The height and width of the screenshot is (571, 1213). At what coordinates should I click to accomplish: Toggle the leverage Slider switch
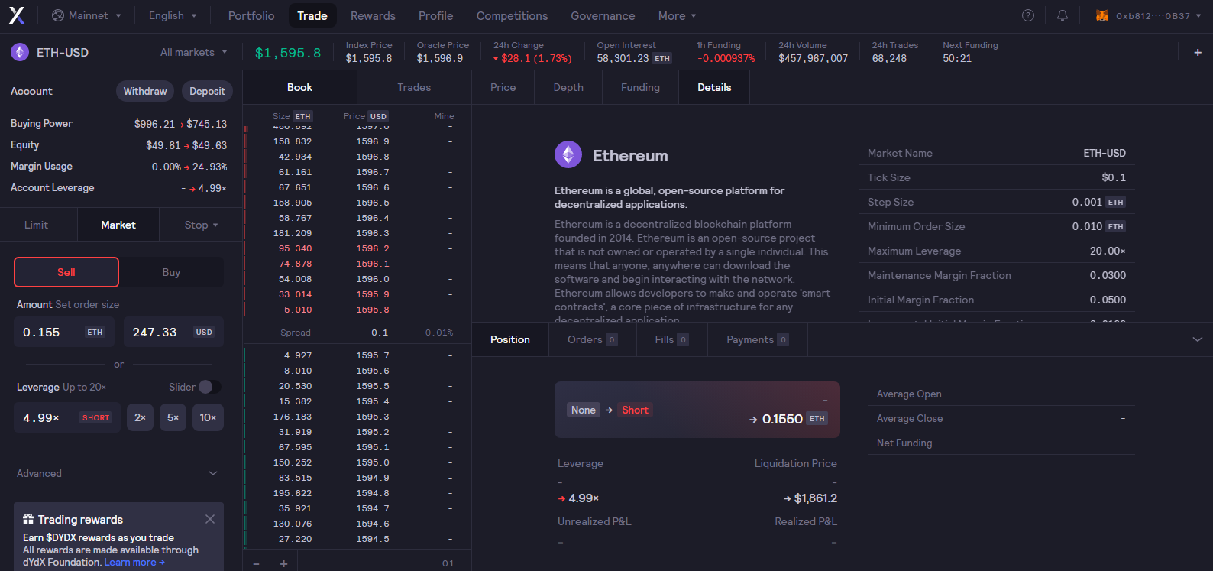tap(210, 387)
